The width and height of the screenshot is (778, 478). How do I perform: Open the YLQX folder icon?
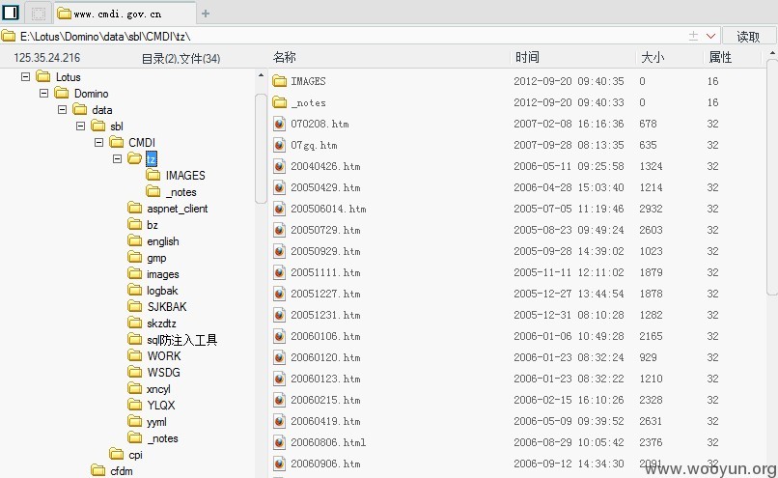point(134,405)
